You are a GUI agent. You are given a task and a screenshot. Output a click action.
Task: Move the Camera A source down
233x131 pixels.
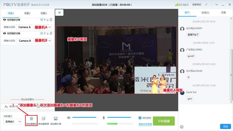48,20
